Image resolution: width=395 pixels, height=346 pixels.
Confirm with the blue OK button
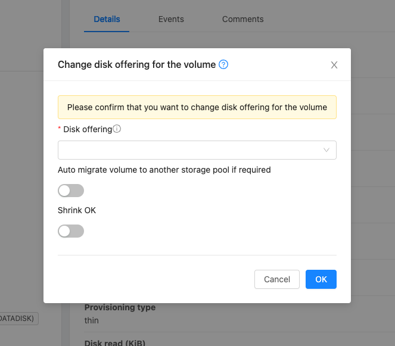pos(321,279)
